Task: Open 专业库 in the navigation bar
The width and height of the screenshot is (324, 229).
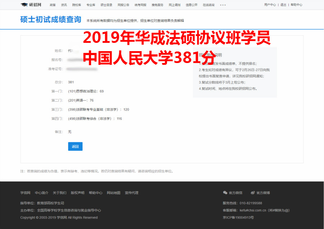Action: click(91, 5)
